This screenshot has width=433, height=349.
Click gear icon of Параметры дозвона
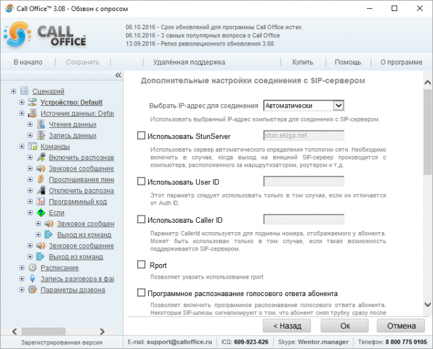tap(33, 290)
